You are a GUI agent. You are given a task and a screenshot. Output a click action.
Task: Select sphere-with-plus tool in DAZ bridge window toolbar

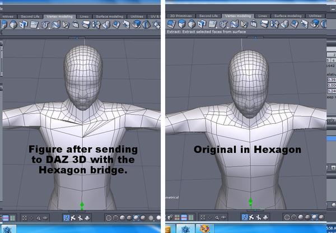pos(157,25)
